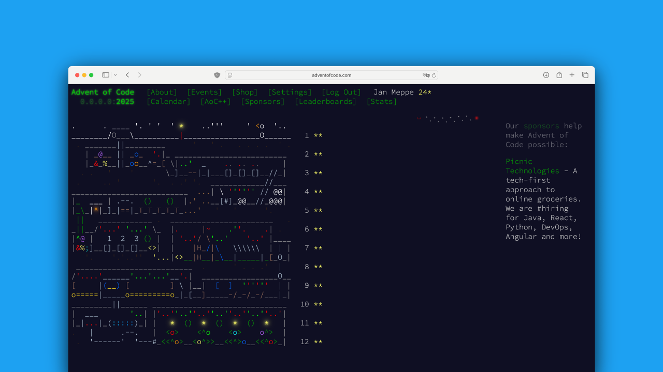This screenshot has width=663, height=372.
Task: Open the Picnic Technologies sponsor link
Action: [532, 166]
